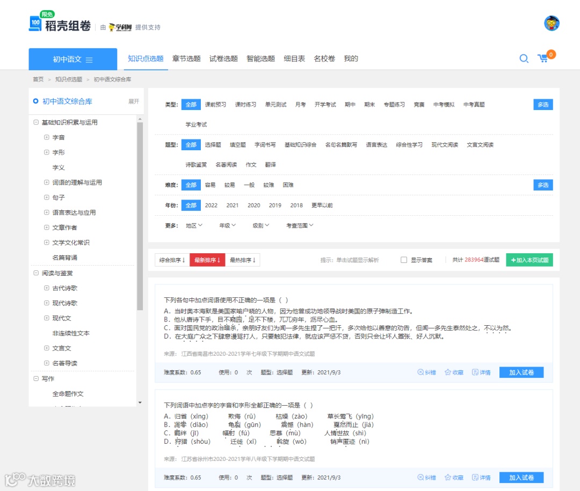Expand the 现代诗歌 node
This screenshot has height=491, width=580.
click(x=47, y=303)
